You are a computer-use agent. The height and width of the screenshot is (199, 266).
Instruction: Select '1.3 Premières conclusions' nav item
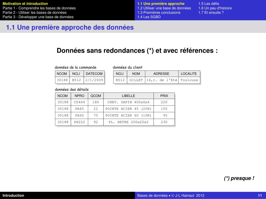pos(159,12)
